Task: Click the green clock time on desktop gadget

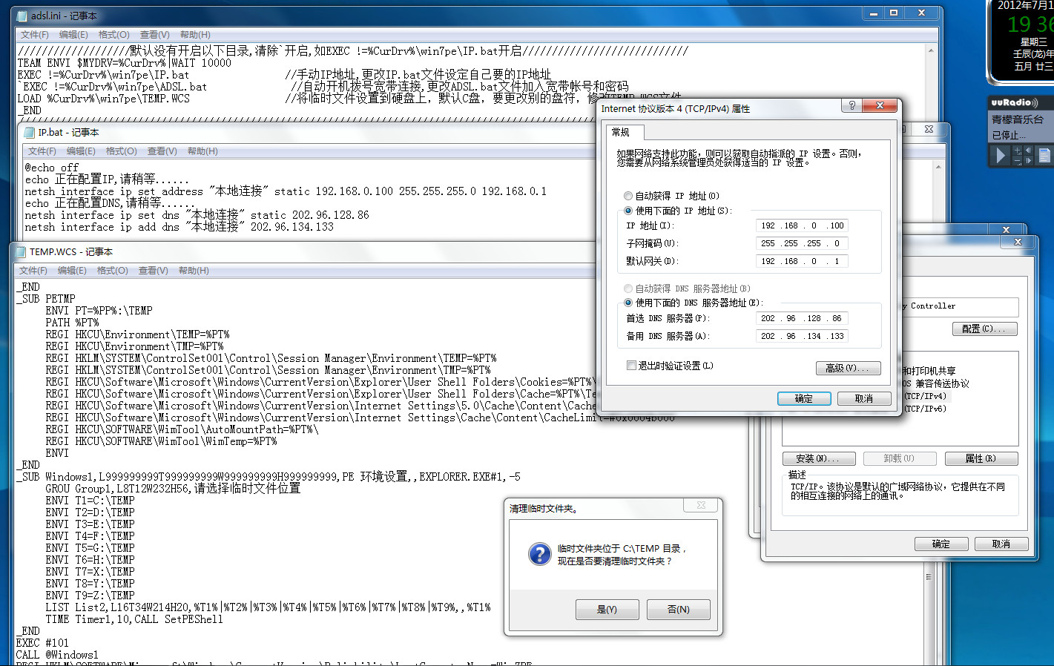Action: click(1030, 24)
